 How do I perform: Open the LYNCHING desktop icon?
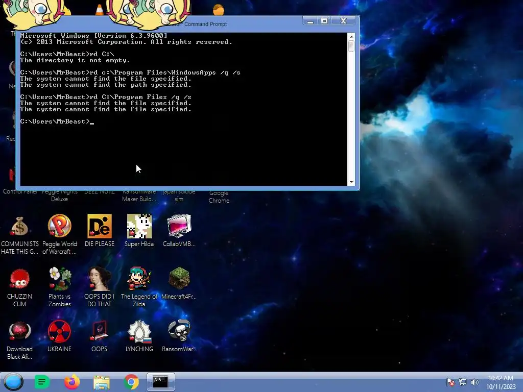[x=139, y=336]
